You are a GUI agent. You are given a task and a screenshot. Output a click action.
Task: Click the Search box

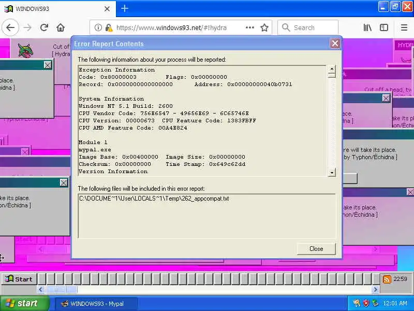coord(308,27)
